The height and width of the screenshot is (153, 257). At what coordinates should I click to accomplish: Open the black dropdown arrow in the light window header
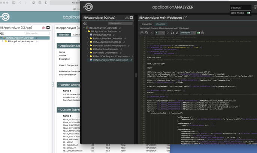[48, 28]
